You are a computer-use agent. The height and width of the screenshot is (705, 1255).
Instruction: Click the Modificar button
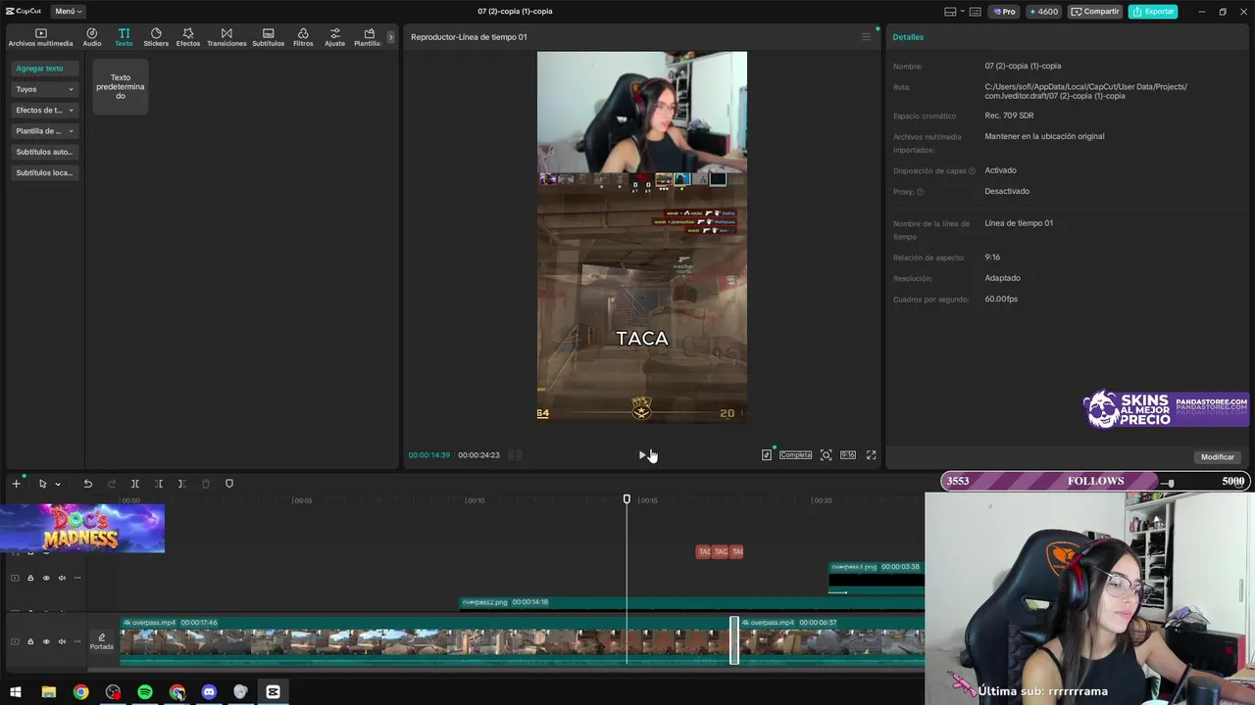point(1218,457)
